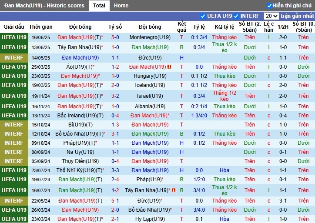Screen dimensions: 315x223
Task: Click the Bắc Ireland(U19)(T) team name
Action: click(80, 116)
